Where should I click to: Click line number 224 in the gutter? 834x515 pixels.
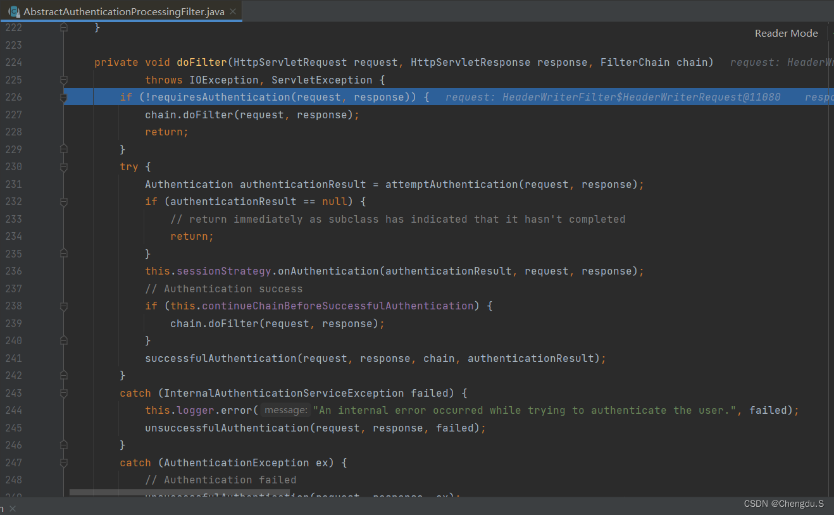(13, 62)
